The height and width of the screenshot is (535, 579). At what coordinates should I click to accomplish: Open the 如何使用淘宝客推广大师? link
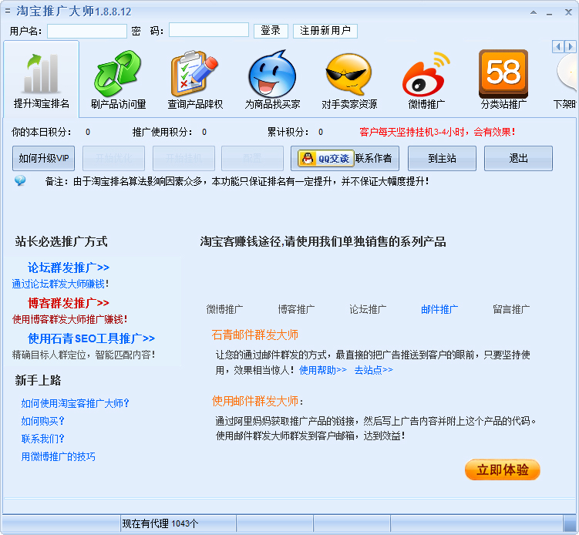pos(75,403)
